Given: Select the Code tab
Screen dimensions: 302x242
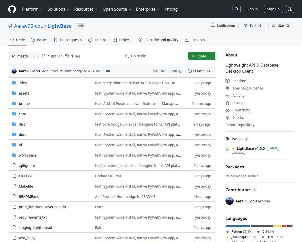Looking at the screenshot, I should click(x=17, y=40).
